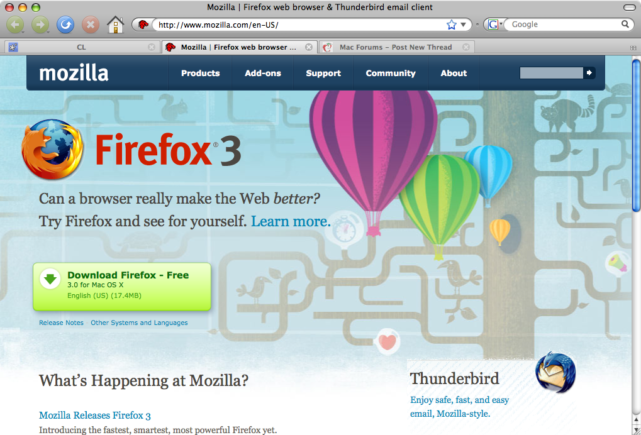Switch to the CL tab
Image resolution: width=641 pixels, height=435 pixels.
(81, 47)
